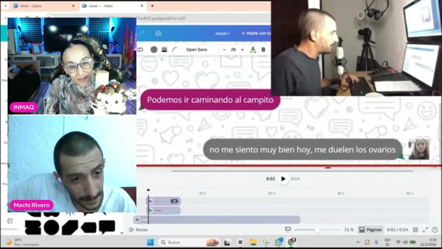Screen dimensions: 442x249
Task: Select the black circle shape in elements panel
Action: (51, 227)
